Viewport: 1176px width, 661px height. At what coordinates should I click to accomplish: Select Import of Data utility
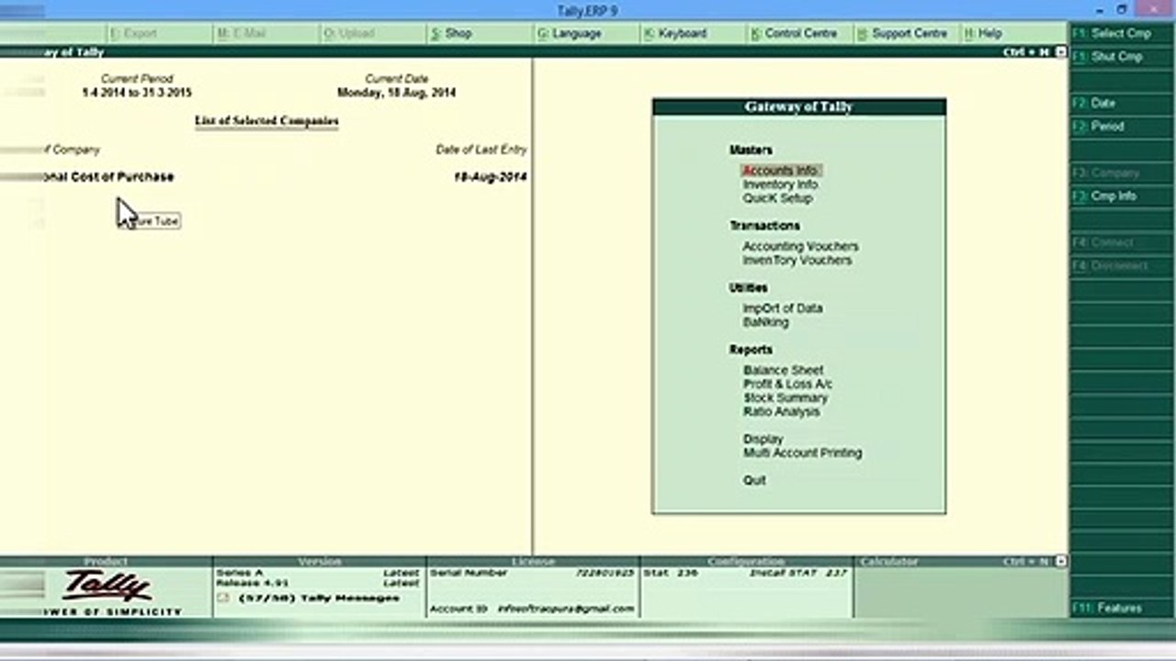(x=782, y=308)
